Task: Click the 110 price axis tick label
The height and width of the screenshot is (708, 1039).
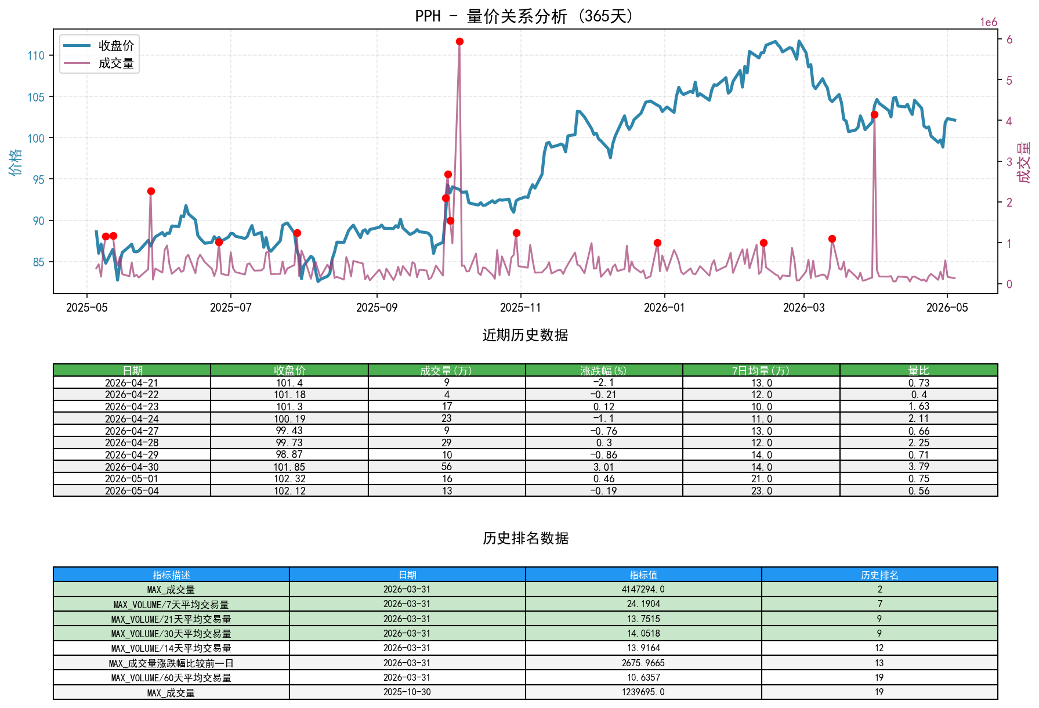Action: [36, 56]
